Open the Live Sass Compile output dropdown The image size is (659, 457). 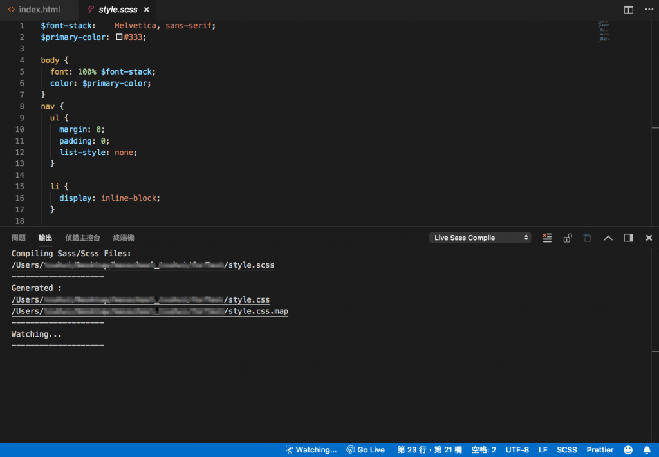tap(480, 238)
